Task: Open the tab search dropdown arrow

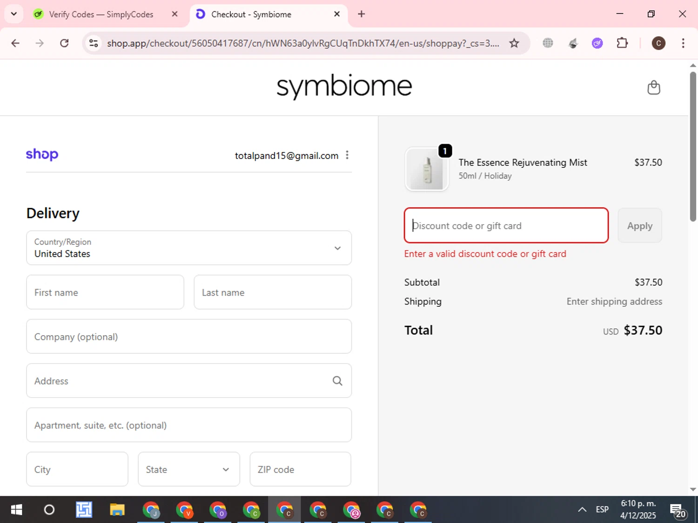Action: [x=14, y=14]
